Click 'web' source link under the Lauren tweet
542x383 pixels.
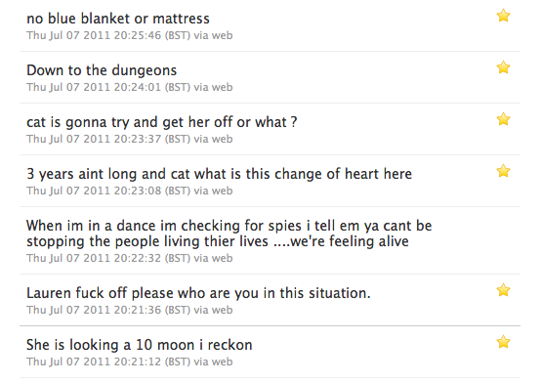222,310
